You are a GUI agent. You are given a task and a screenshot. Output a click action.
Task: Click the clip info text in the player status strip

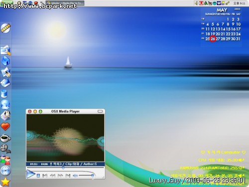pyautogui.click(x=75, y=164)
